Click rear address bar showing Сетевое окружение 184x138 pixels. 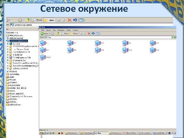click(x=91, y=25)
